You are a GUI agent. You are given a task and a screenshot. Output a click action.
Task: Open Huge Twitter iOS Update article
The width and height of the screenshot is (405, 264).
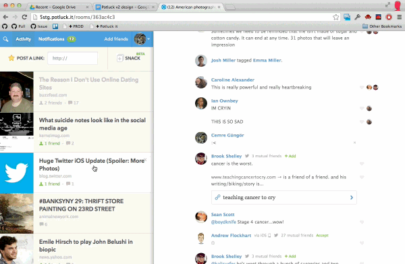92,165
